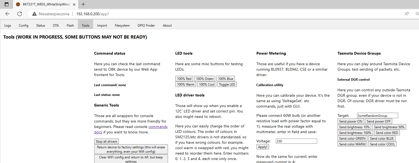The height and width of the screenshot is (163, 419).
Task: Click the Tasmota Device Groups heading
Action: click(x=359, y=53)
